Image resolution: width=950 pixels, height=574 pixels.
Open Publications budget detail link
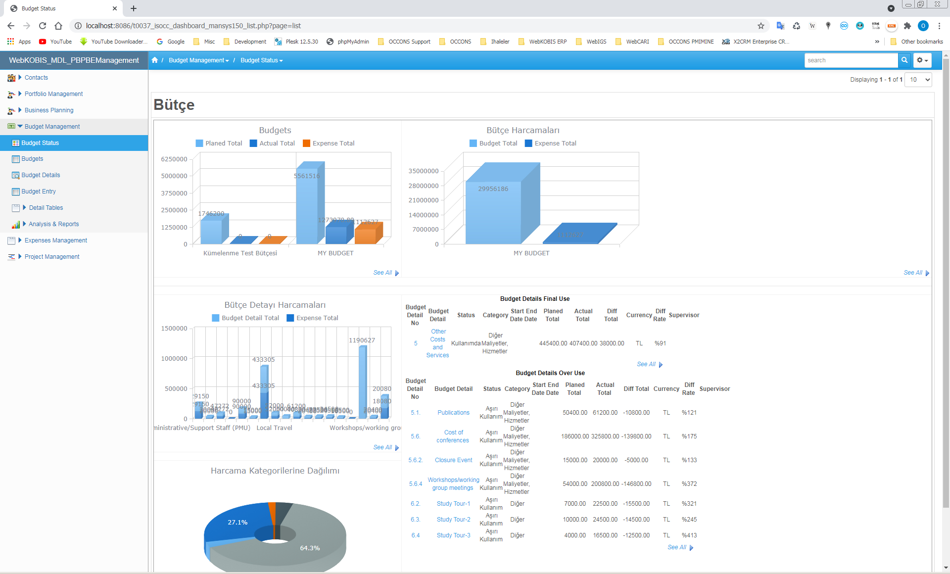pyautogui.click(x=453, y=413)
